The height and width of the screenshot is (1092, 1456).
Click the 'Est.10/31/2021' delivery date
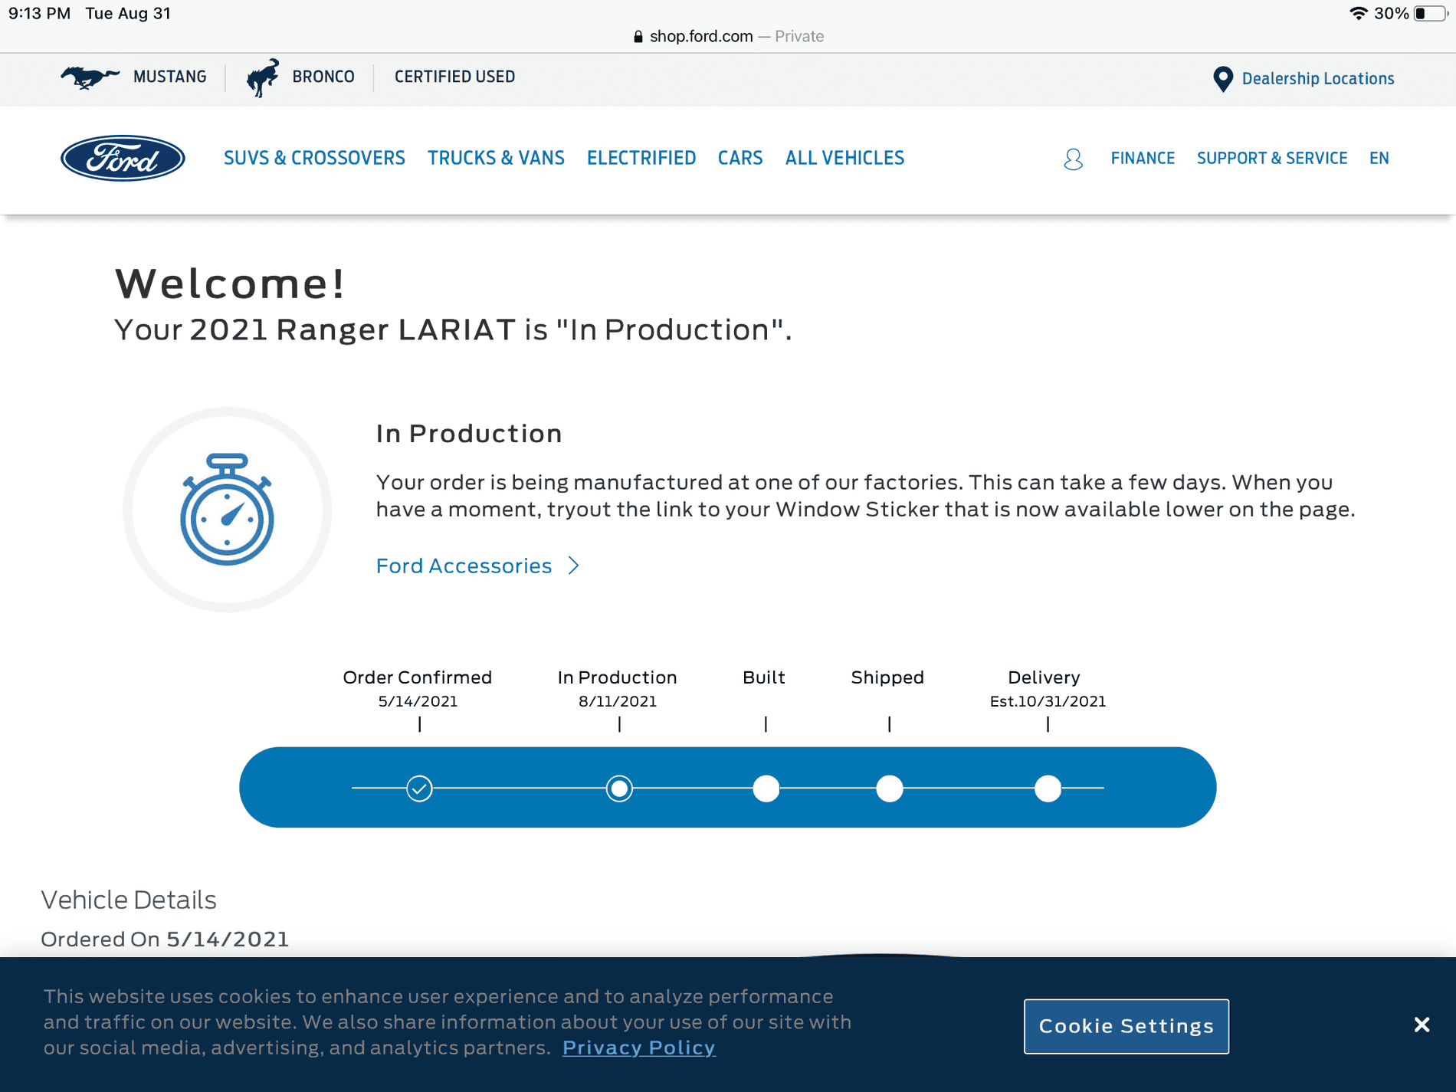click(1048, 701)
